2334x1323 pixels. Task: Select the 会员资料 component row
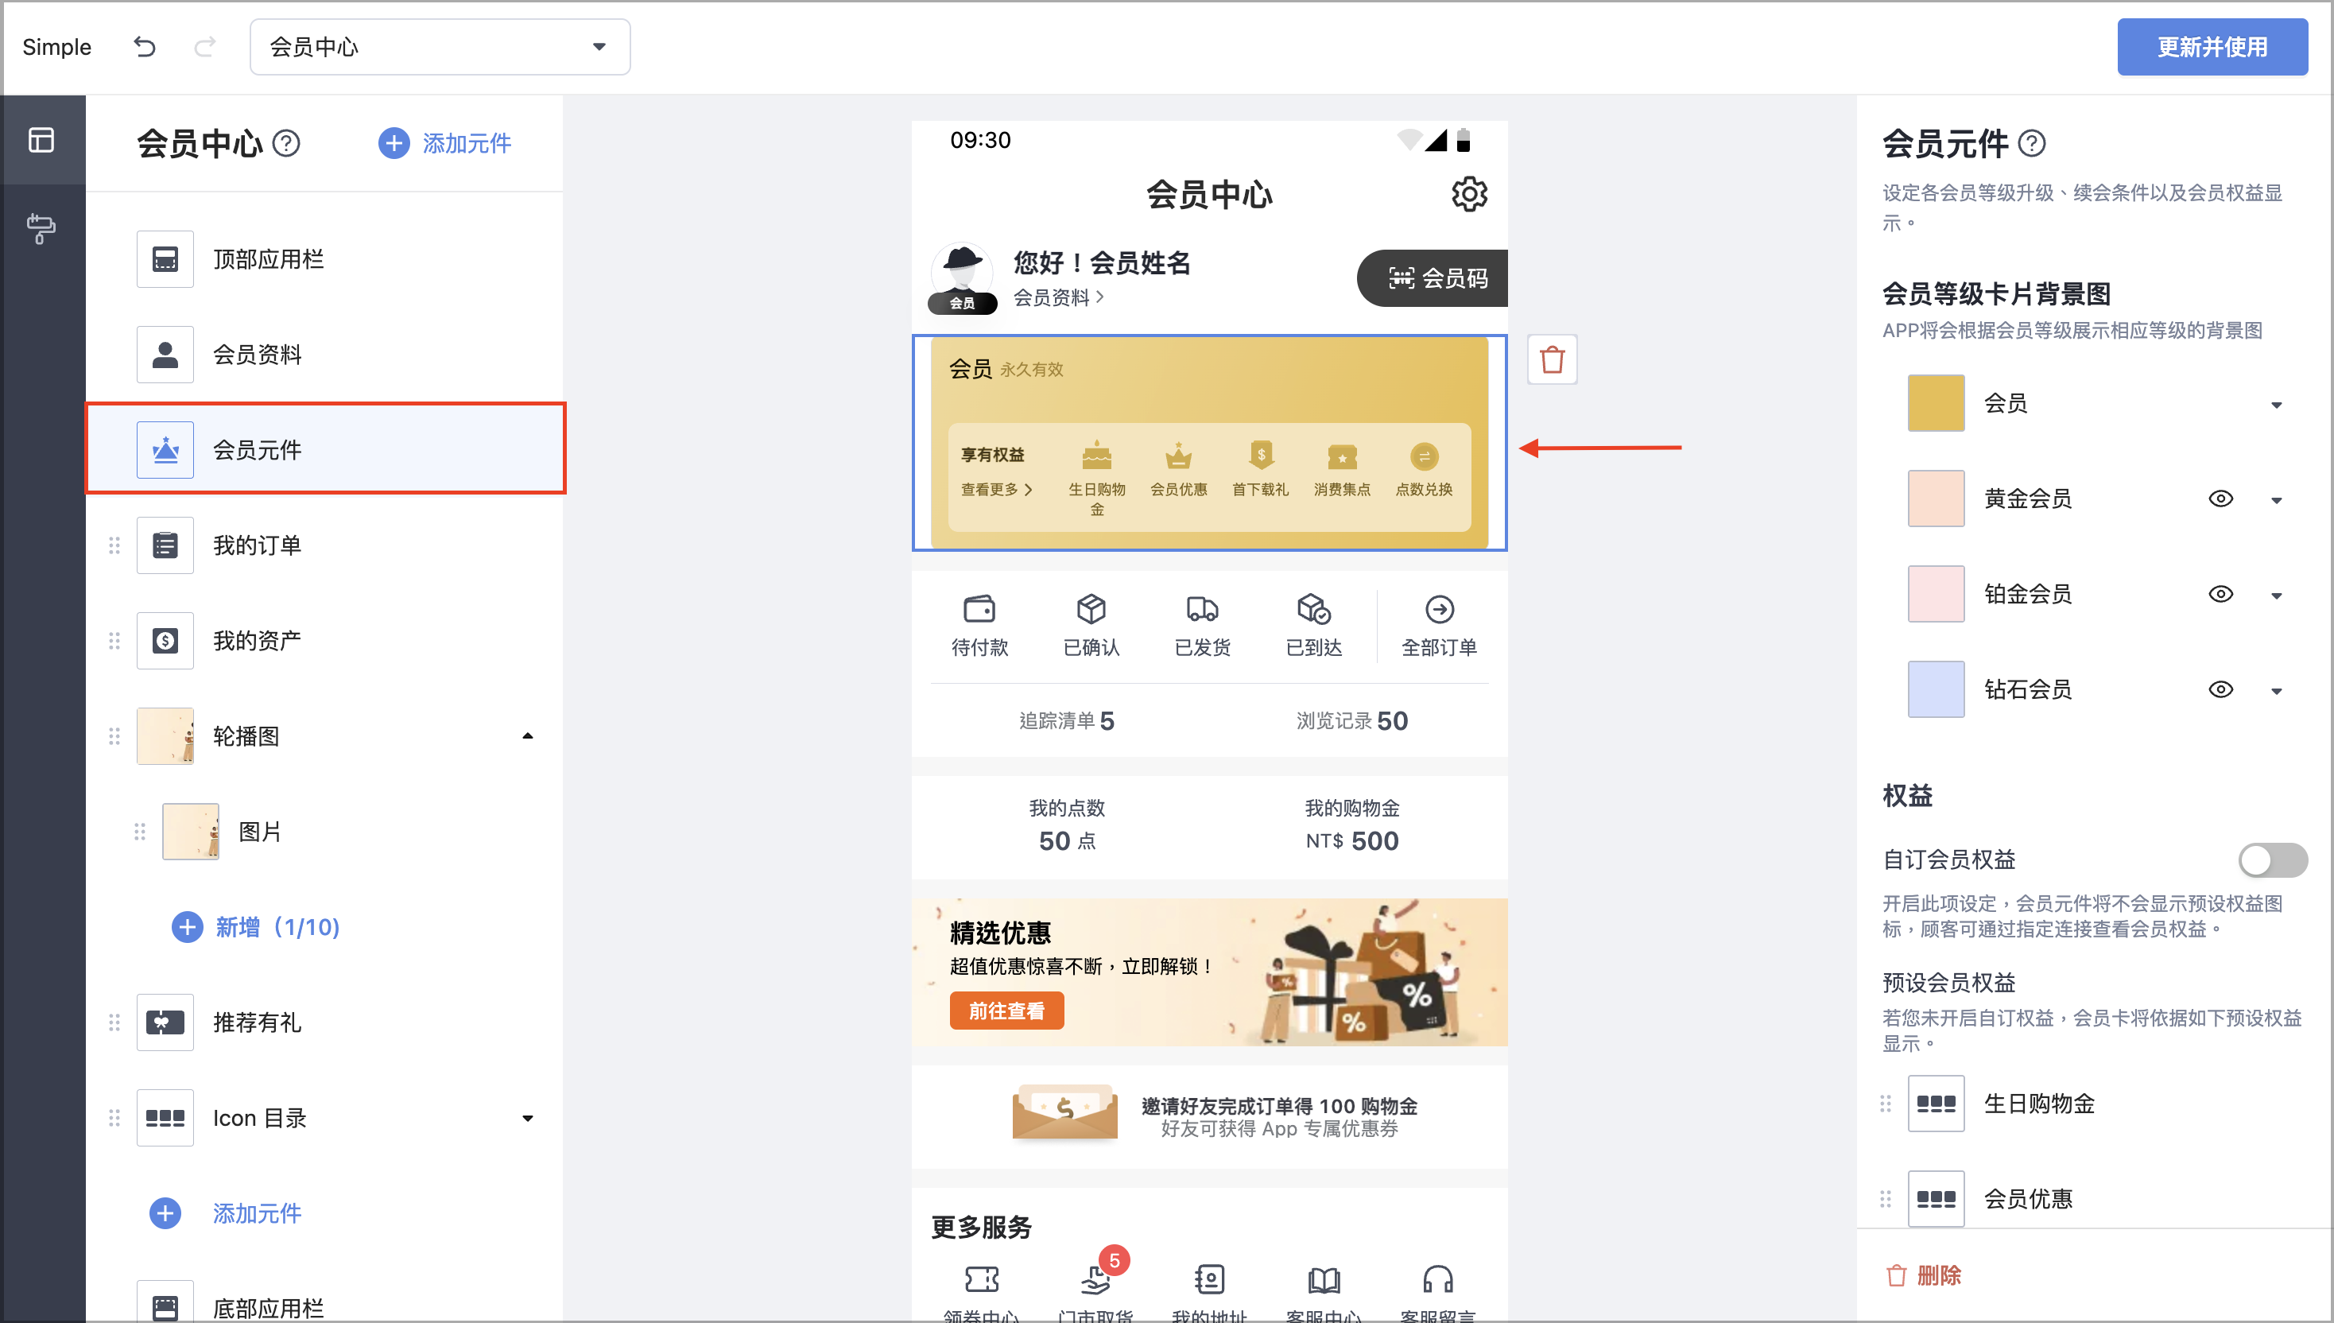click(x=325, y=355)
